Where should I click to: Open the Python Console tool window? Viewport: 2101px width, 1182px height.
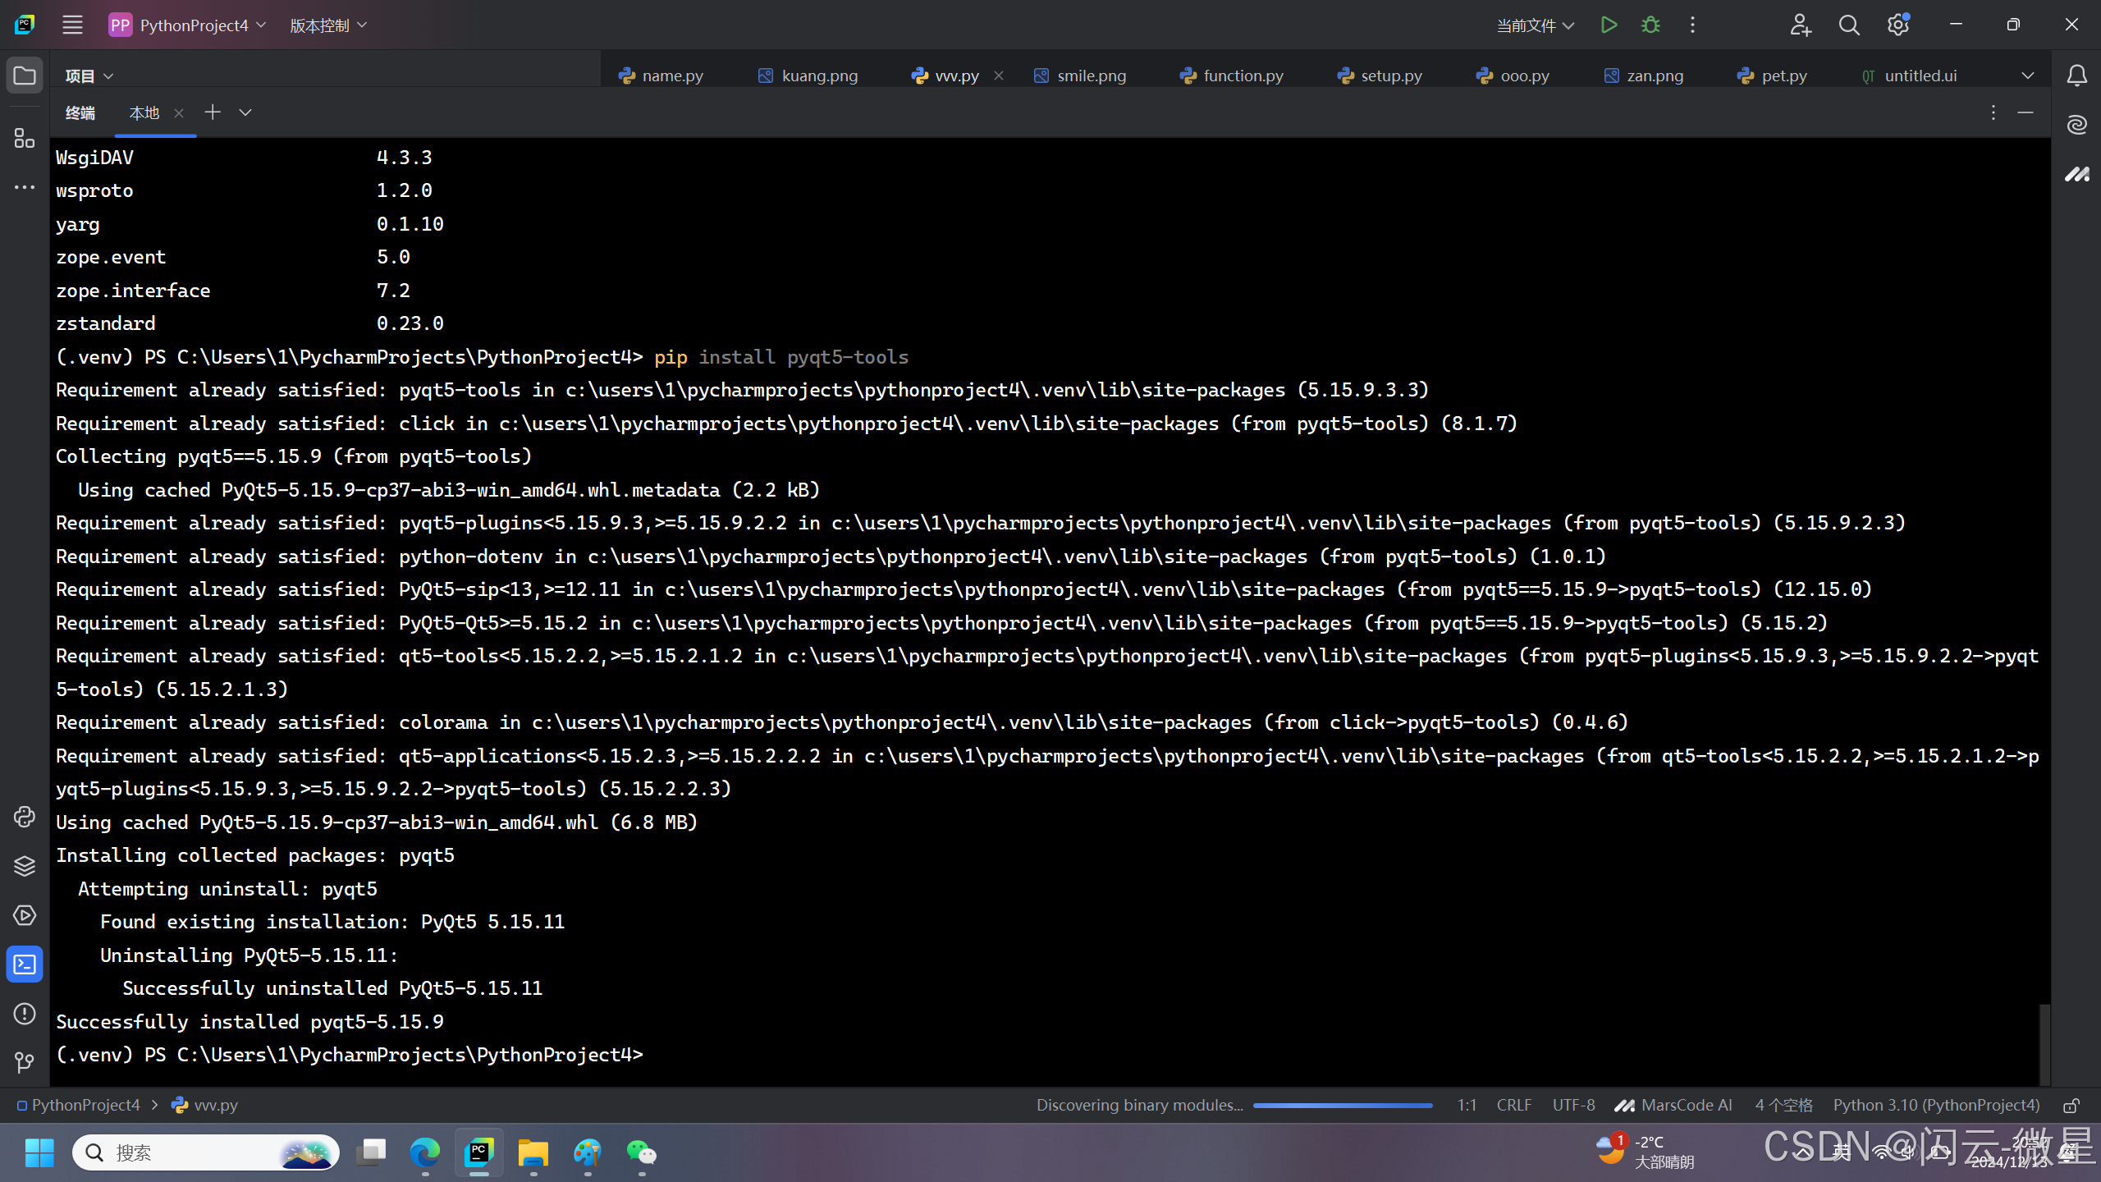pyautogui.click(x=25, y=817)
